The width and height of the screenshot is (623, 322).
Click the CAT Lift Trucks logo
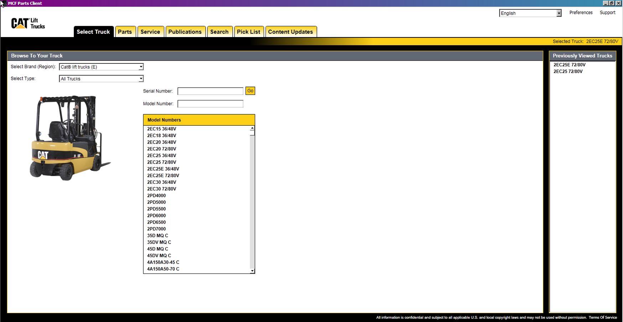[28, 24]
